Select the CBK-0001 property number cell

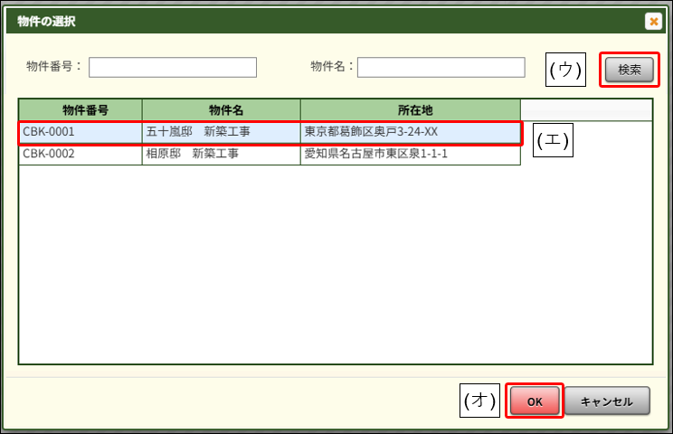pos(81,132)
